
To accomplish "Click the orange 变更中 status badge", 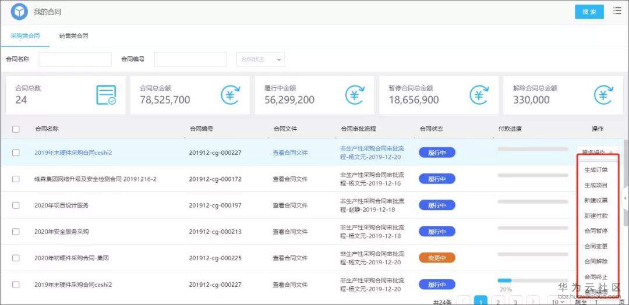I will [x=437, y=258].
